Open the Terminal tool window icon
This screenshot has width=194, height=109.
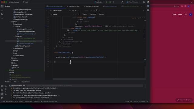coord(2,90)
